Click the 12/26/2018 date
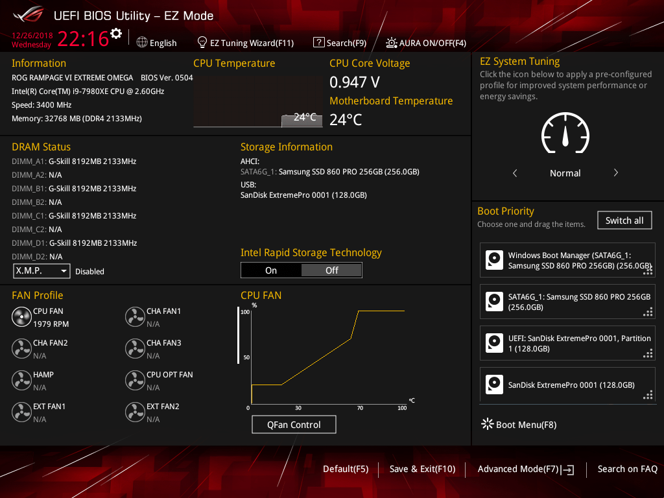Viewport: 664px width, 498px height. click(x=32, y=36)
